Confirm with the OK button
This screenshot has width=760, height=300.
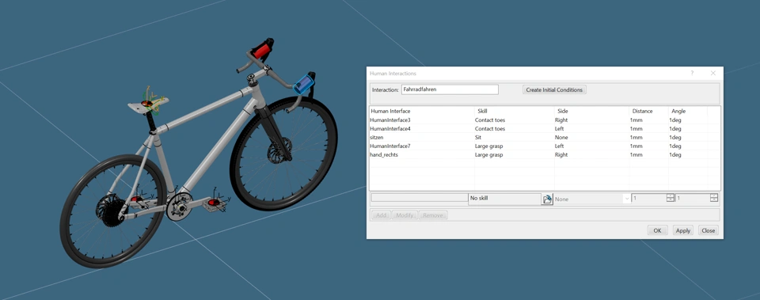point(657,230)
